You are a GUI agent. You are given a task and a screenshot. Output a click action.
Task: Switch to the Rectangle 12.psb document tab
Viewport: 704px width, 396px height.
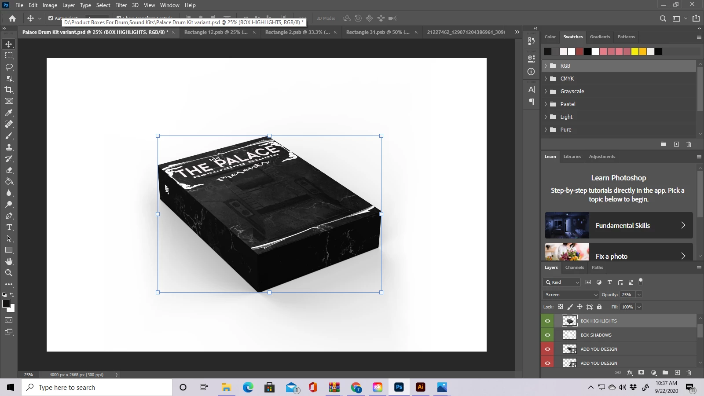click(216, 32)
